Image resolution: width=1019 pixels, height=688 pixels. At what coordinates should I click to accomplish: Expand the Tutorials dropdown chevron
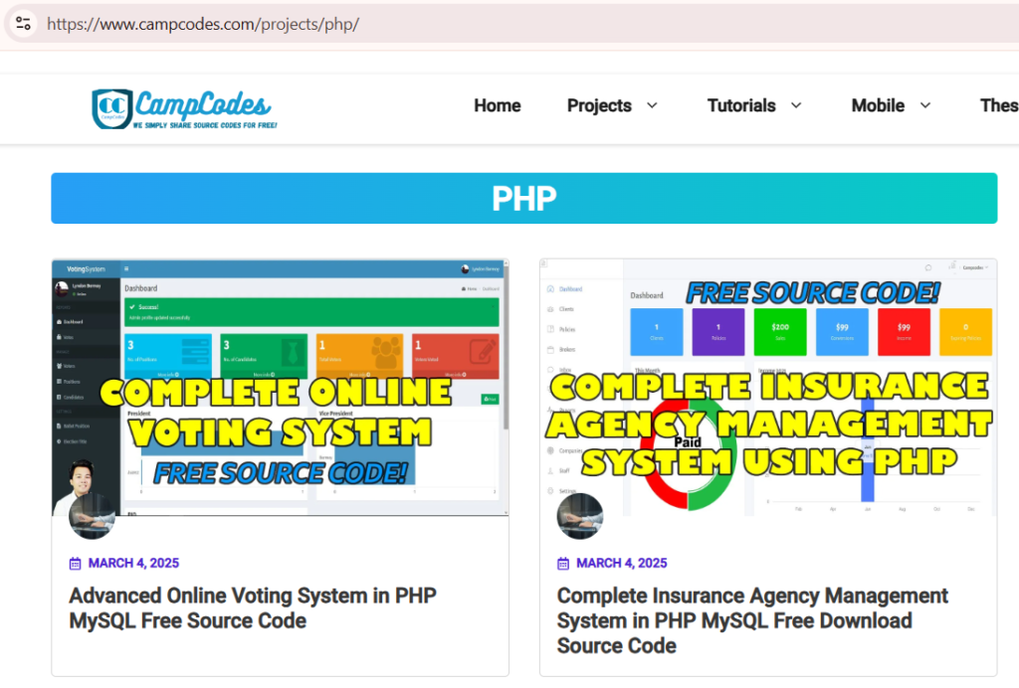pos(796,105)
